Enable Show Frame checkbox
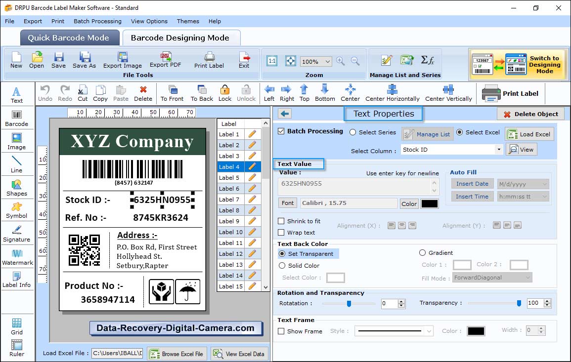 coord(281,331)
